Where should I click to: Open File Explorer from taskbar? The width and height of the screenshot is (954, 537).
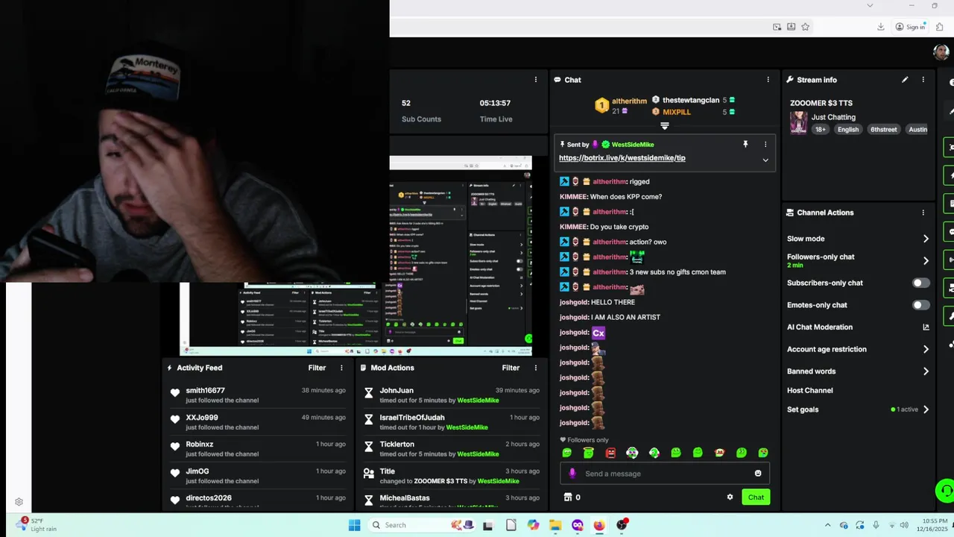(x=555, y=525)
